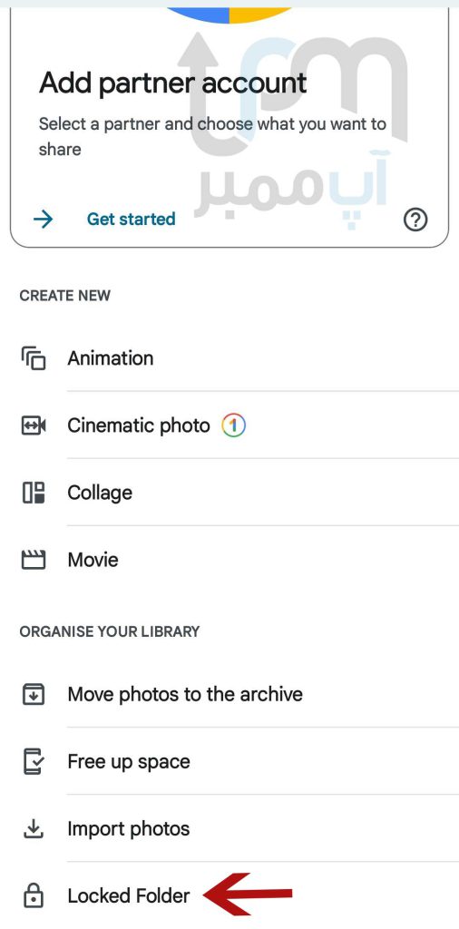459x929 pixels.
Task: Tap the Get started link
Action: pyautogui.click(x=131, y=220)
